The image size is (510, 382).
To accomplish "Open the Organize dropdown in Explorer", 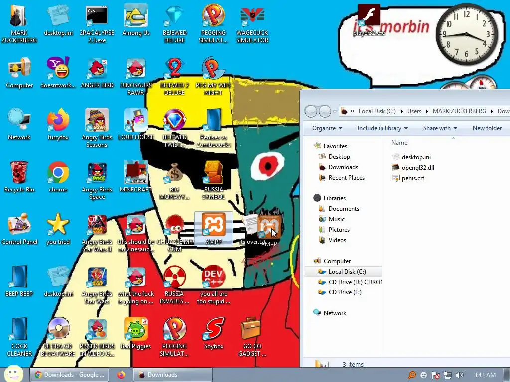I will click(327, 128).
